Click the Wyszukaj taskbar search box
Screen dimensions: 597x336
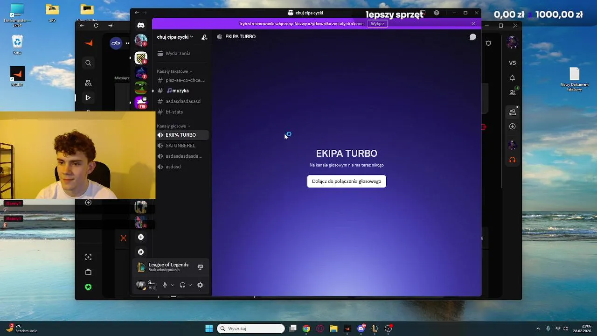coord(251,329)
